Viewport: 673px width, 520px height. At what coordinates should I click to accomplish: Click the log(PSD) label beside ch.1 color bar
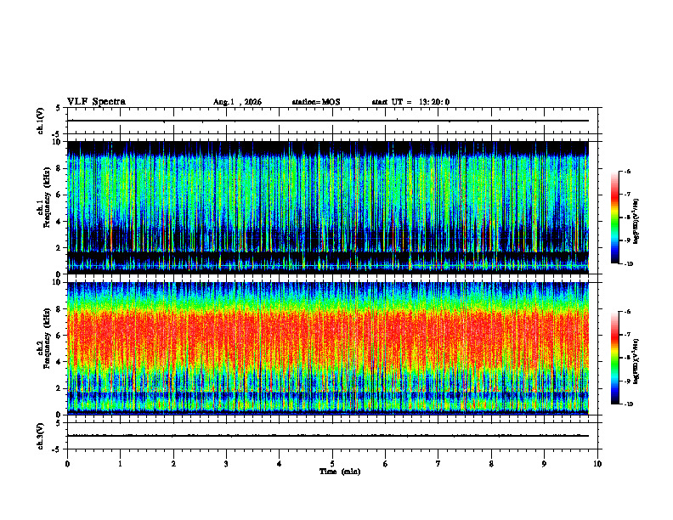636,221
